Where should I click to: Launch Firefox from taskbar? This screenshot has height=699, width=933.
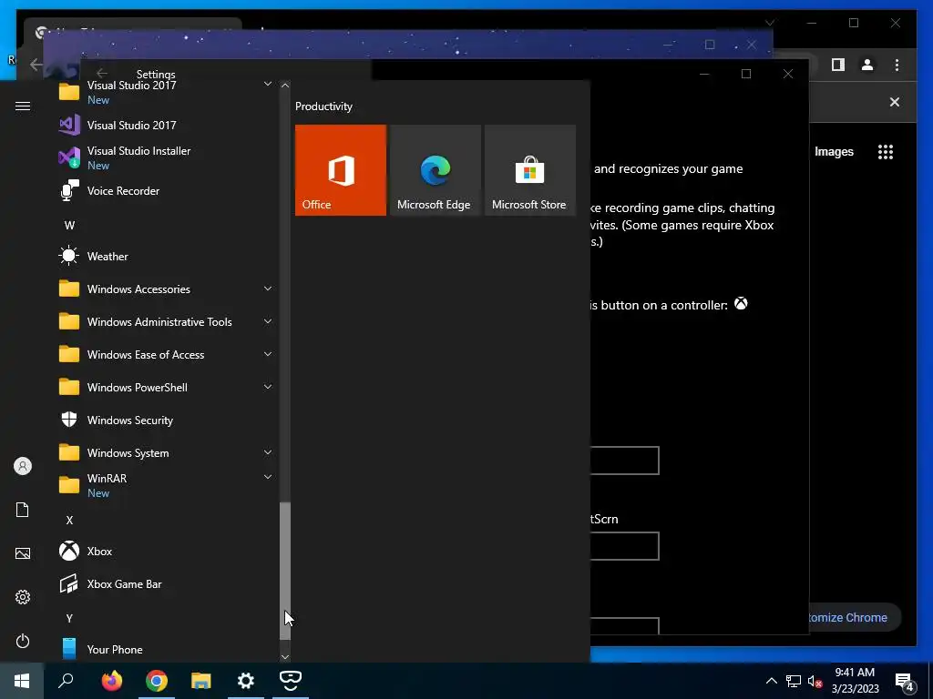[x=111, y=681]
